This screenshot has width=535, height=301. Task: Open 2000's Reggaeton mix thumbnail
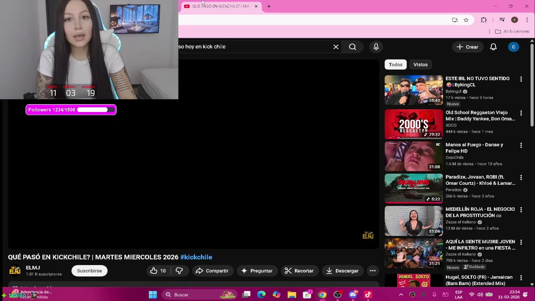click(413, 124)
